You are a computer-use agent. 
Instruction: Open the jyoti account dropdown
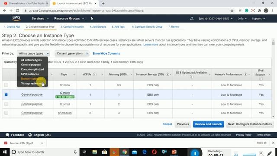(216, 19)
